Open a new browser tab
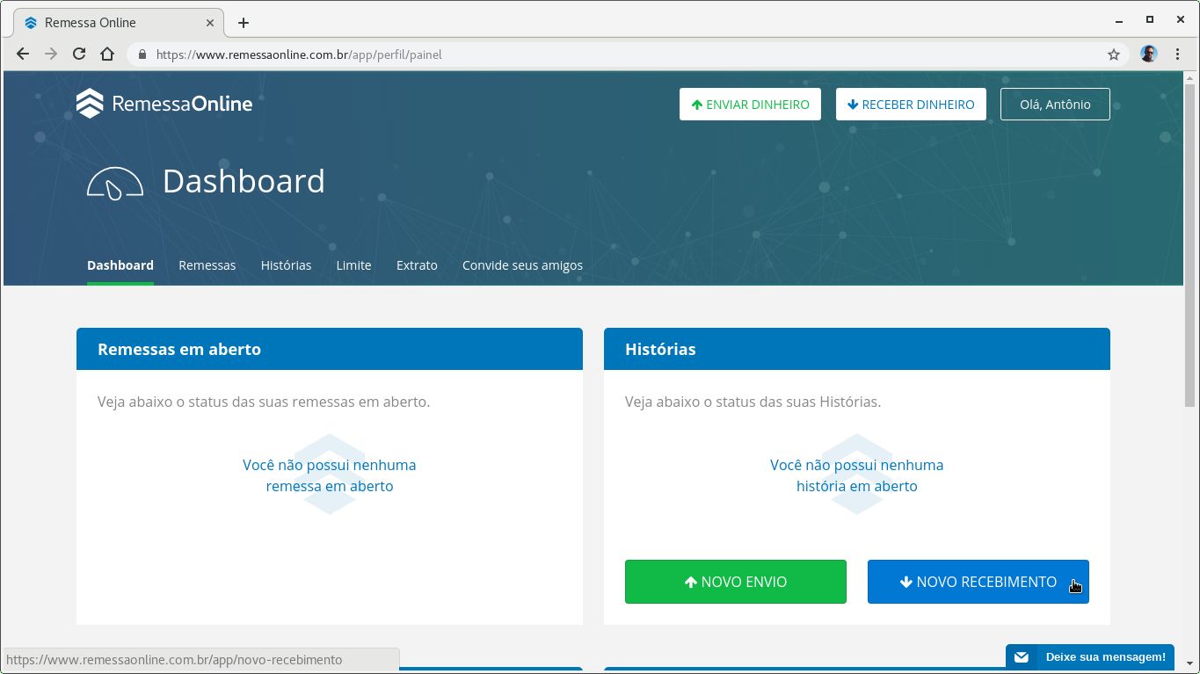The width and height of the screenshot is (1200, 674). coord(244,23)
